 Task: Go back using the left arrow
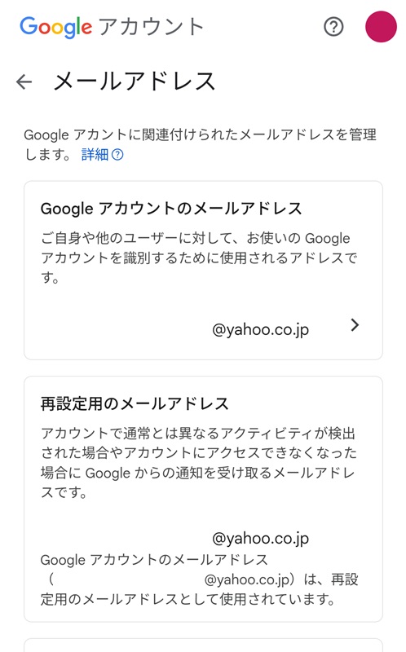coord(24,81)
